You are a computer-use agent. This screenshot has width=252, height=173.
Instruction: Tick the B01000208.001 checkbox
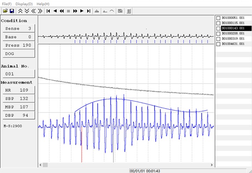click(218, 33)
